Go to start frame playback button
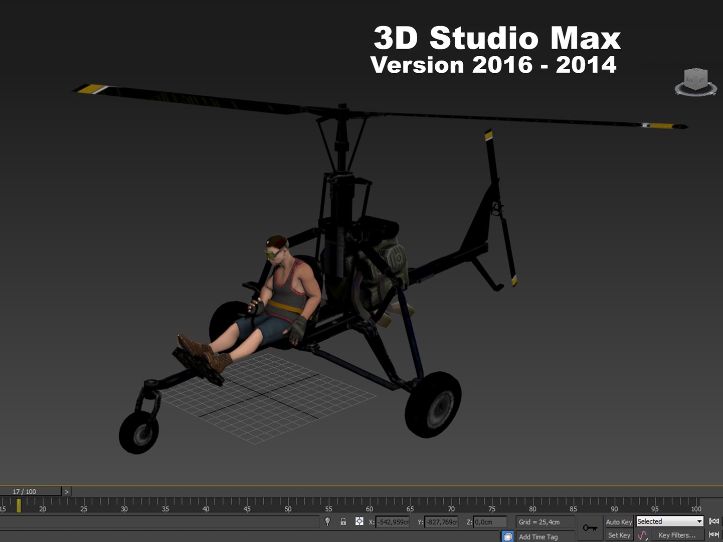This screenshot has width=723, height=542. tap(714, 521)
